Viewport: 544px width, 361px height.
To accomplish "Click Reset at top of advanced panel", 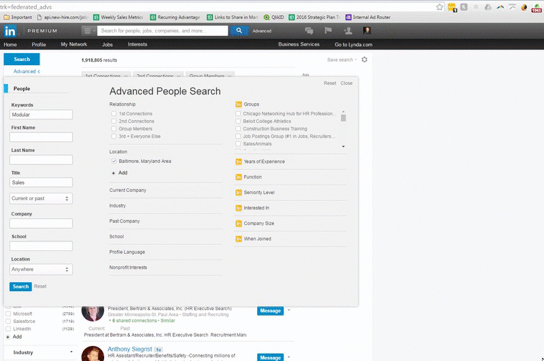I will point(330,83).
